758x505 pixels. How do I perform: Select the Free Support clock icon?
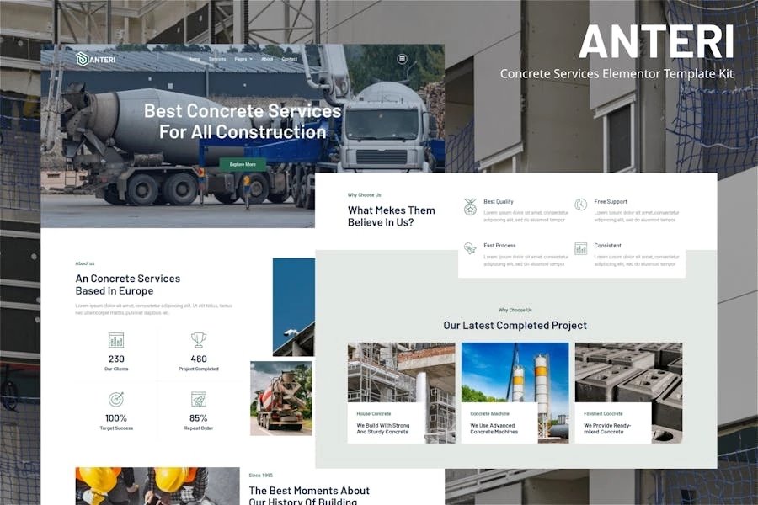click(579, 206)
